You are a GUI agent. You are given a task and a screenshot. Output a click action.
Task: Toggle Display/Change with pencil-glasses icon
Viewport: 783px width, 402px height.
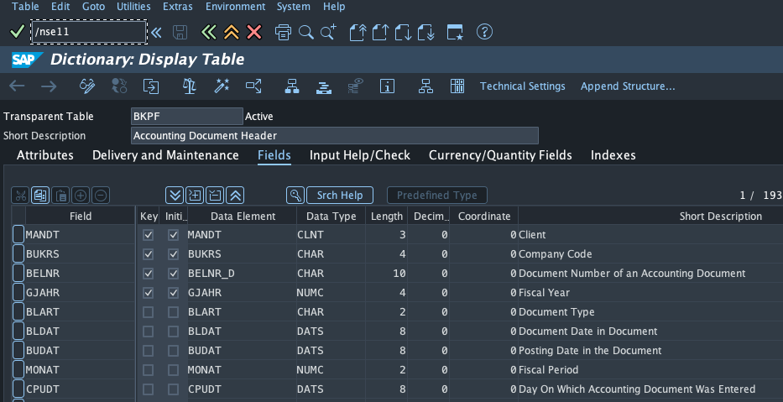87,86
